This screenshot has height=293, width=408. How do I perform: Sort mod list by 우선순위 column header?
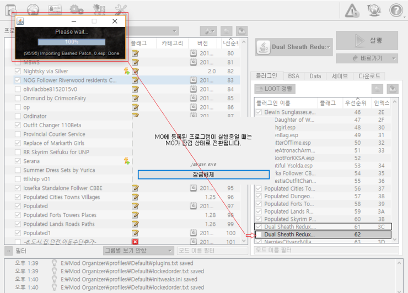(x=230, y=43)
